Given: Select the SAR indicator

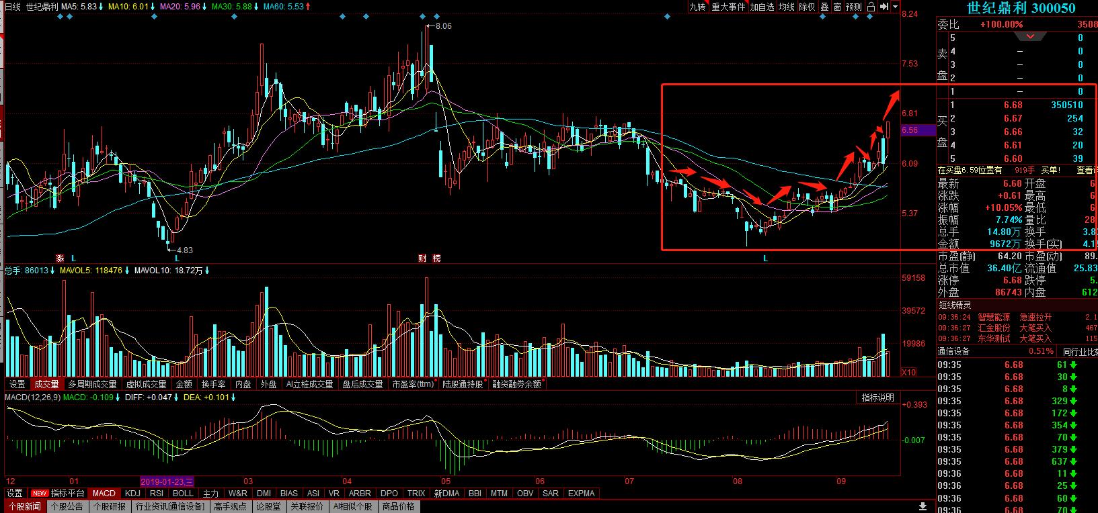Looking at the screenshot, I should 551,494.
